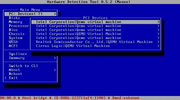Viewport: 180px width, 100px height.
Task: Select PCI Devices( 7) in Main Menu
Action: pos(30,14)
